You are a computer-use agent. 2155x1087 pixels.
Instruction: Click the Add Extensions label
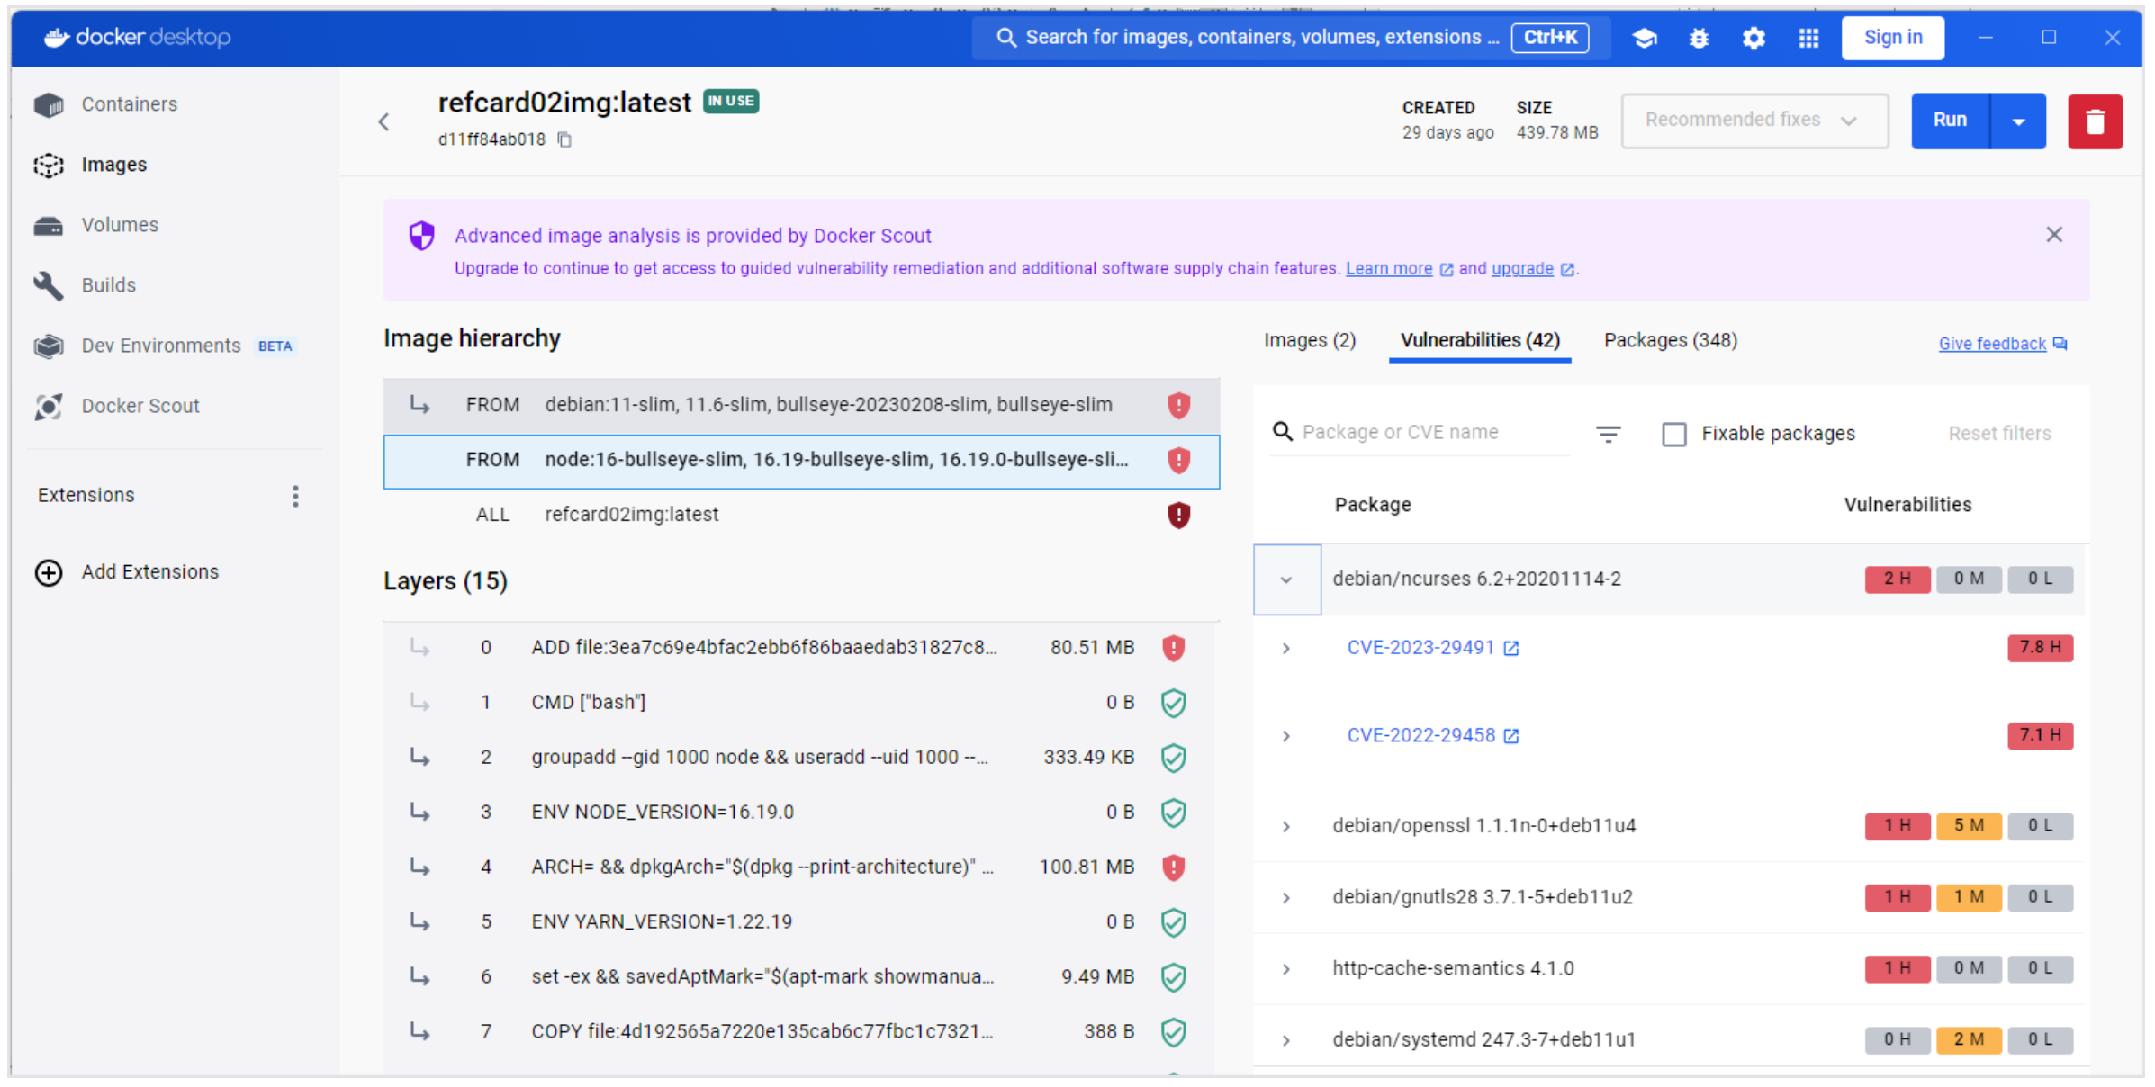click(x=150, y=572)
